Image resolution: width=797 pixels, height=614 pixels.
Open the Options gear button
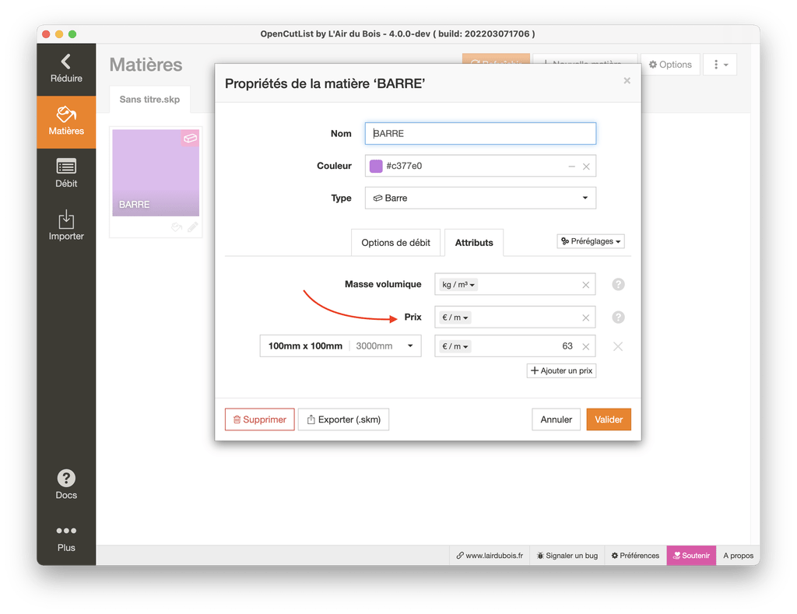pos(670,65)
